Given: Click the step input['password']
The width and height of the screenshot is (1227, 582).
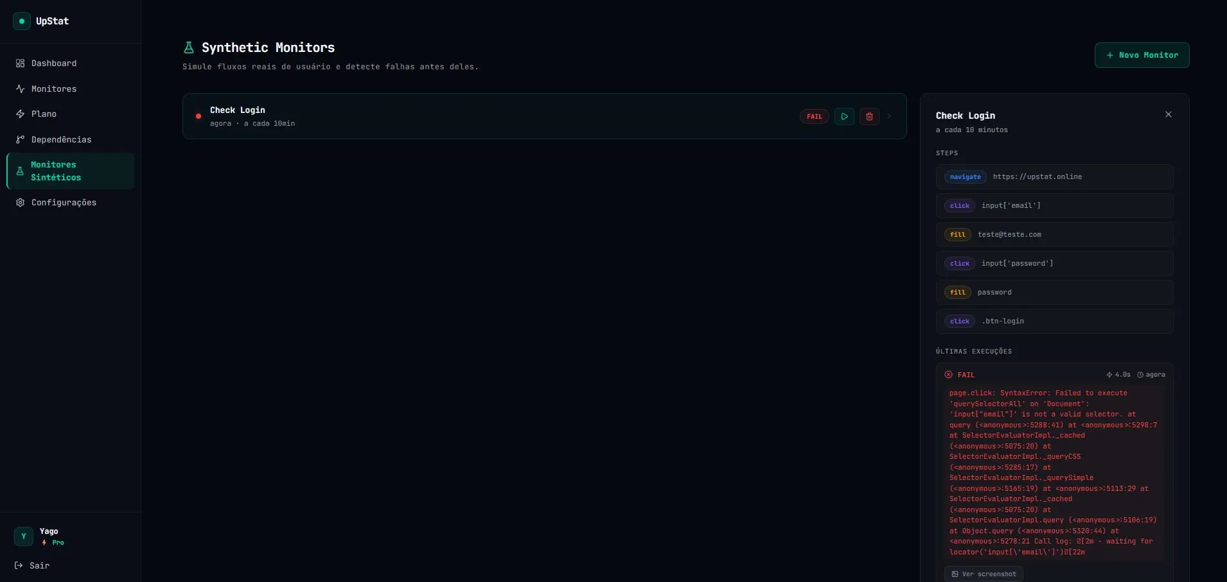Looking at the screenshot, I should 1054,264.
